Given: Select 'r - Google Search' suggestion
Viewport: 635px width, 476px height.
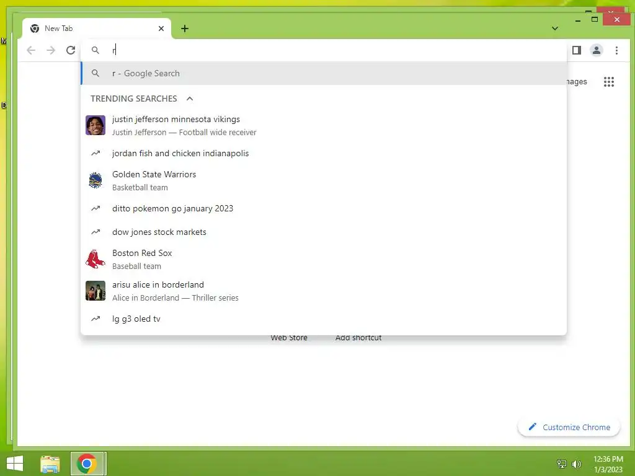Looking at the screenshot, I should pyautogui.click(x=324, y=73).
